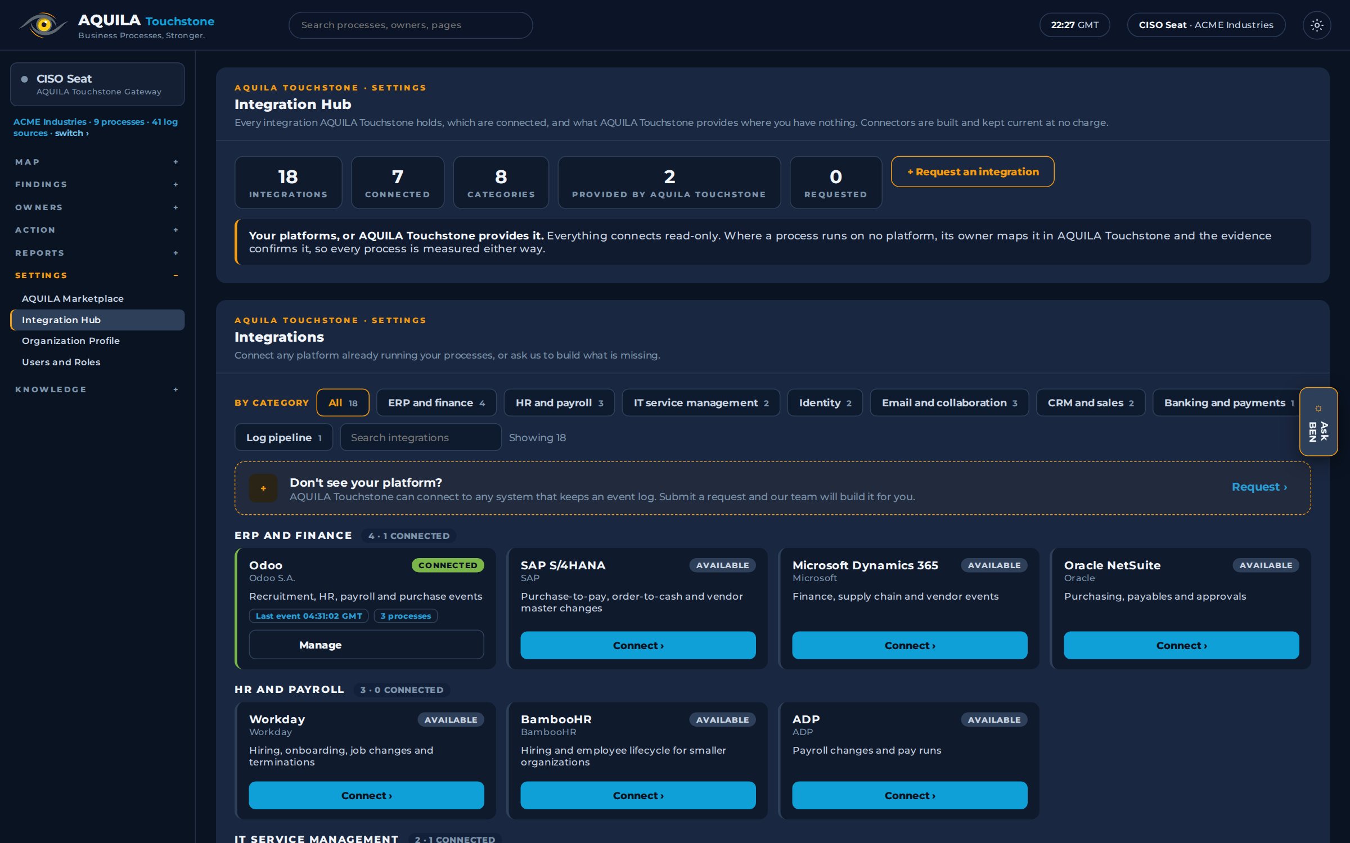Connect Microsoft Dynamics 365 integration

[910, 645]
